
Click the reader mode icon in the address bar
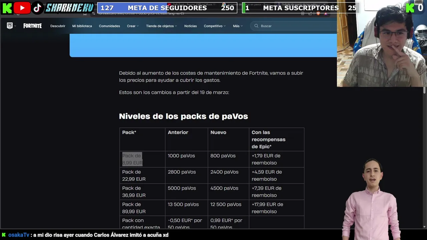click(303, 14)
